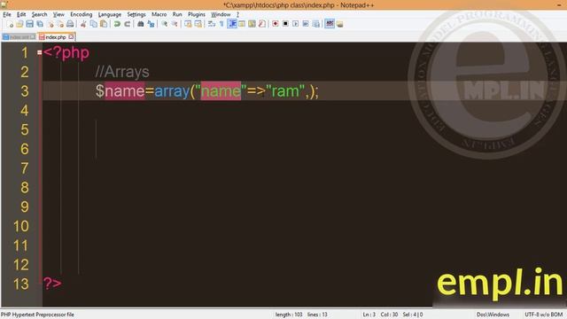The height and width of the screenshot is (319, 567).
Task: Click the //Arrays comment
Action: click(122, 72)
